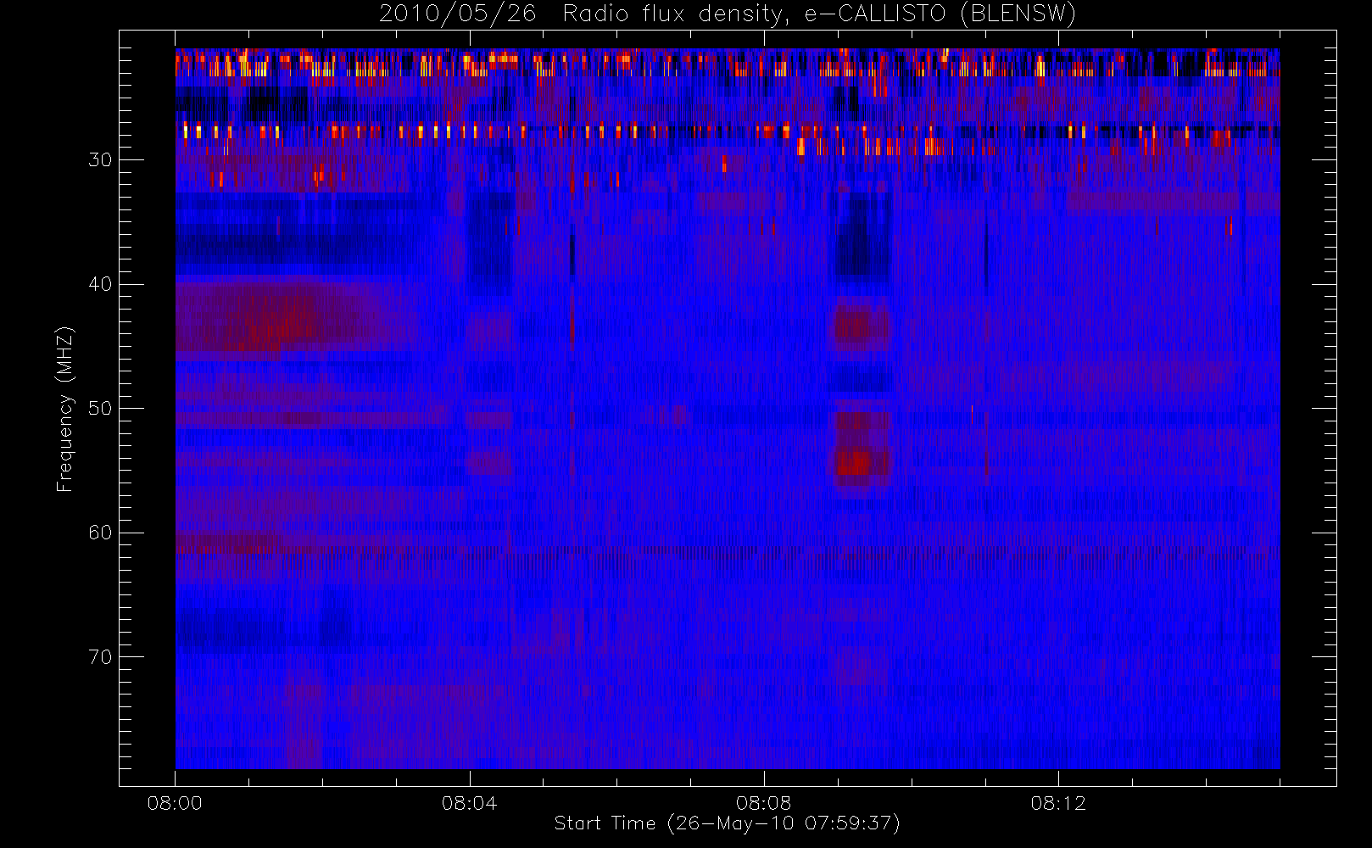Image resolution: width=1372 pixels, height=848 pixels.
Task: Click the 'Start Time (26-May-10 07:59:37)' label
Action: click(x=727, y=823)
